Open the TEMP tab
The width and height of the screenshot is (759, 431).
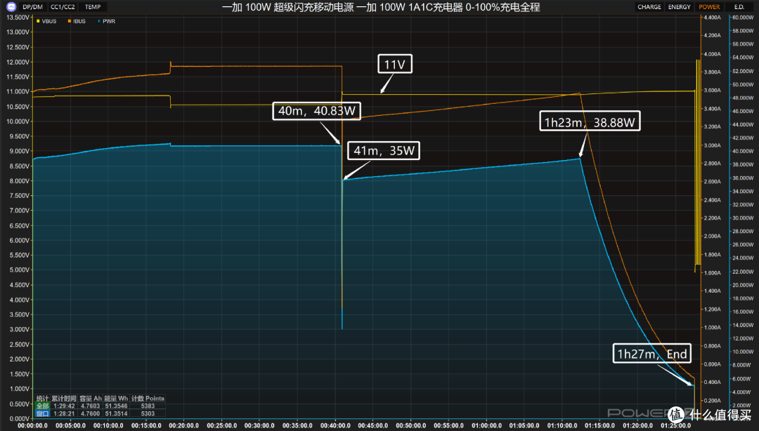coord(93,7)
